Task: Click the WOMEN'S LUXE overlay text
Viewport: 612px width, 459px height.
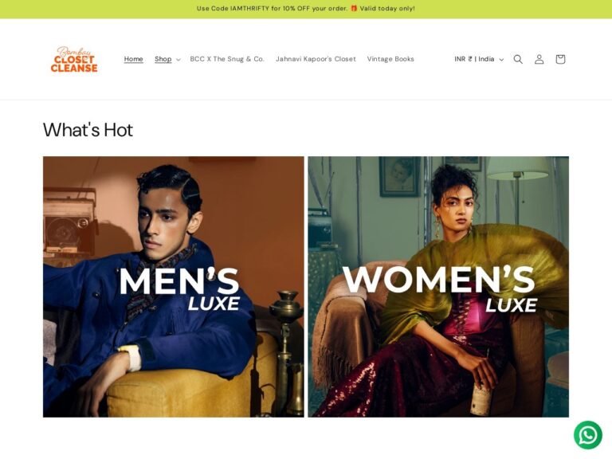Action: point(439,288)
